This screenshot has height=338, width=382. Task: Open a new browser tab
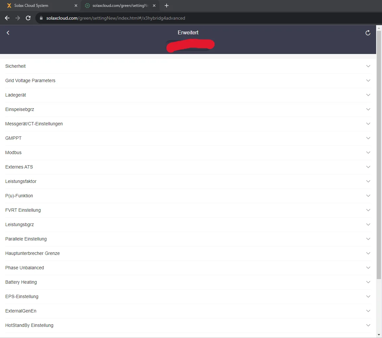tap(167, 6)
